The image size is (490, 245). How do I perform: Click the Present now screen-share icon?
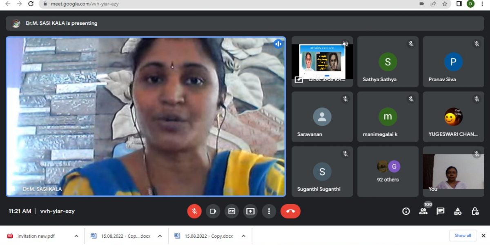point(250,211)
